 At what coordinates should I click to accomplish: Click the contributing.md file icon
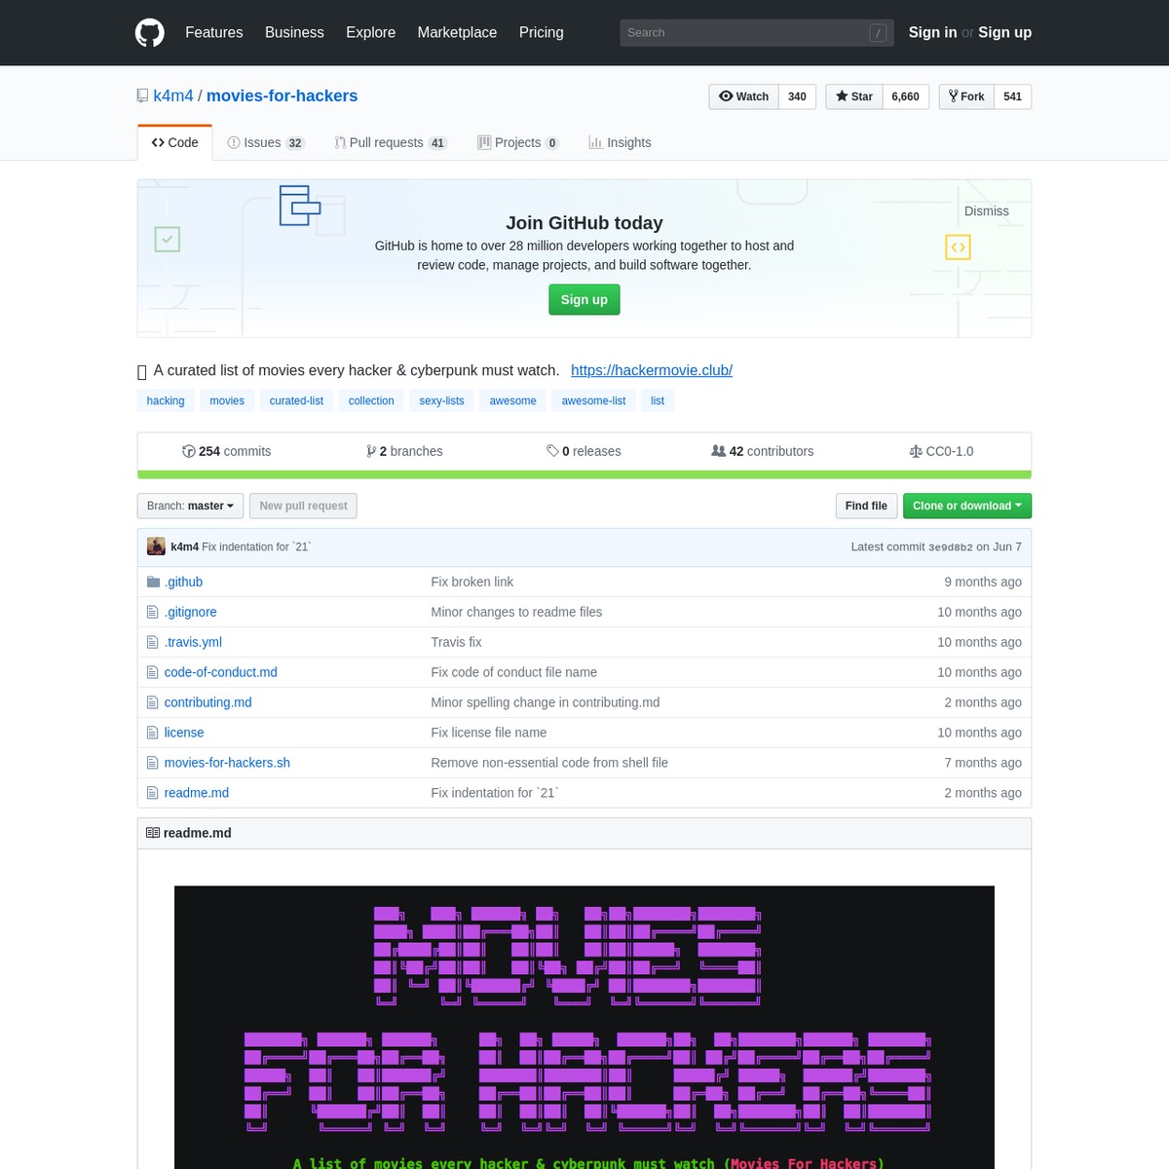[152, 702]
